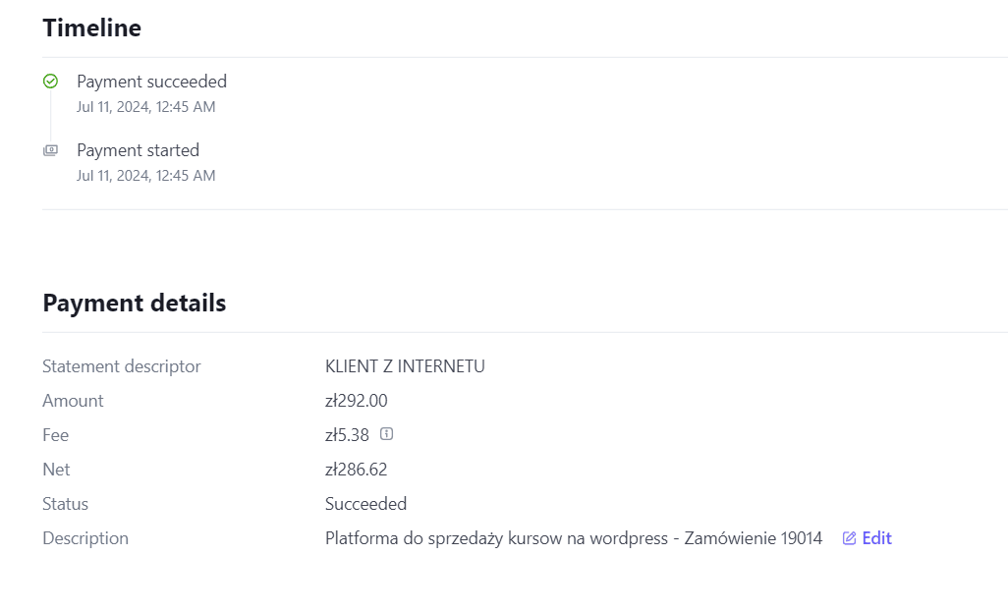This screenshot has height=611, width=1008.
Task: Click the Succeeded status value
Action: point(365,504)
